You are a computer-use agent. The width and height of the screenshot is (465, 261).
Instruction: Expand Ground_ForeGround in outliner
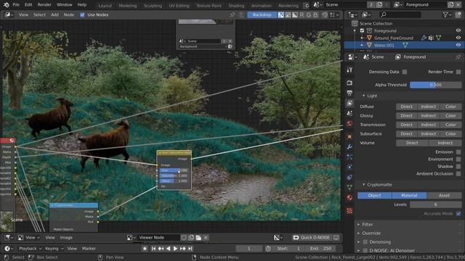click(x=362, y=38)
